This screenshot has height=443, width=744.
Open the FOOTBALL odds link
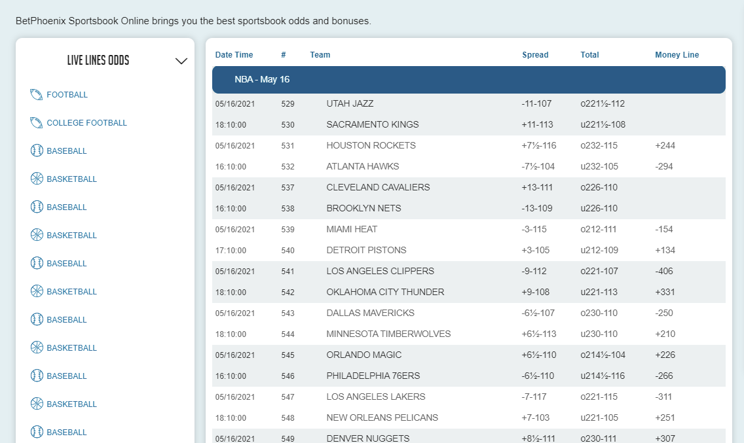(x=67, y=95)
